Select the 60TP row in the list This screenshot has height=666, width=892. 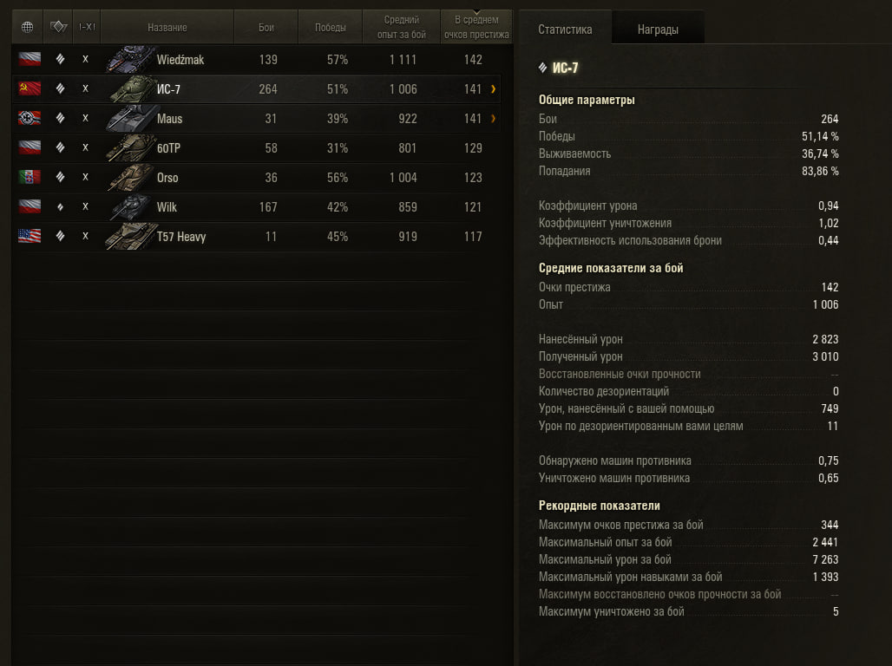click(x=256, y=148)
